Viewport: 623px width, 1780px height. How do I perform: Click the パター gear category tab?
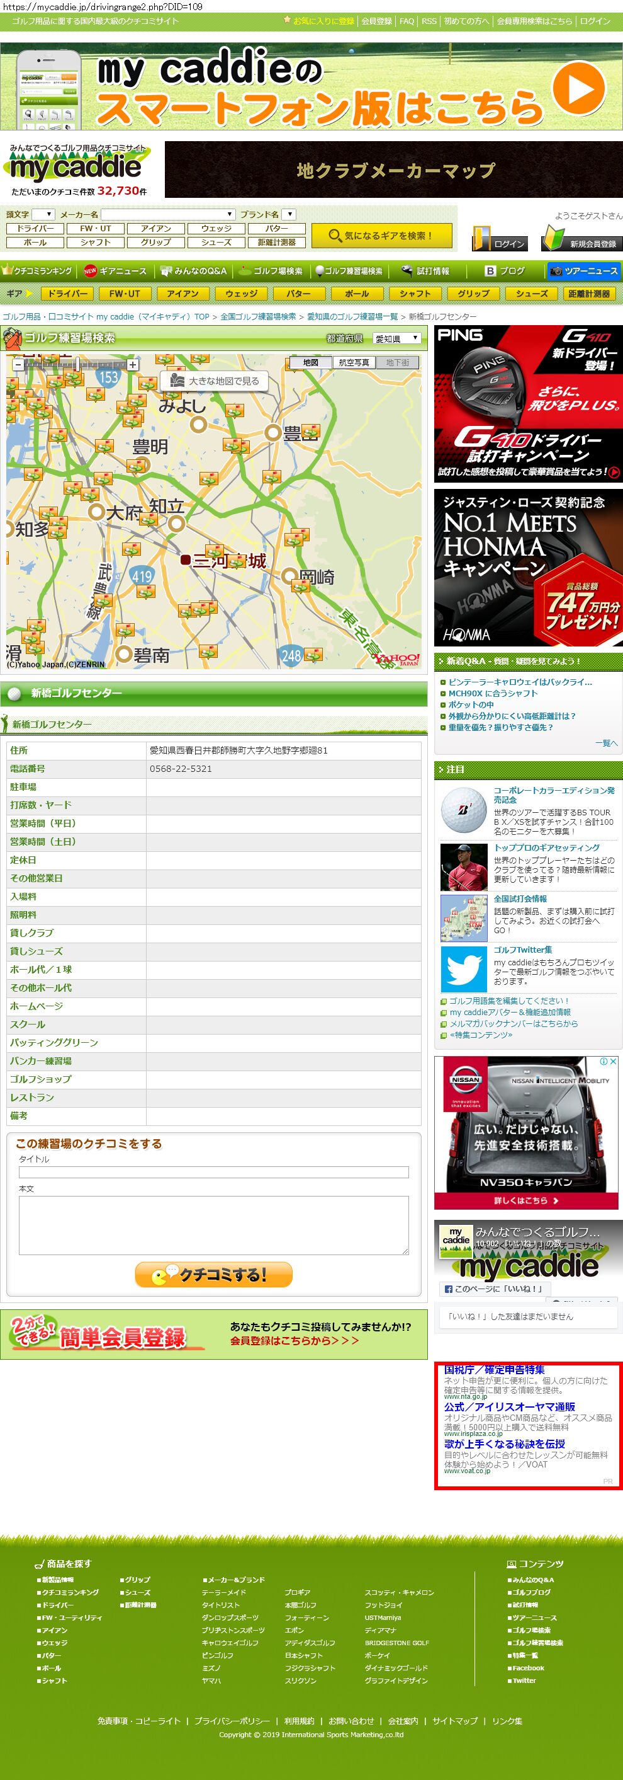tap(299, 294)
